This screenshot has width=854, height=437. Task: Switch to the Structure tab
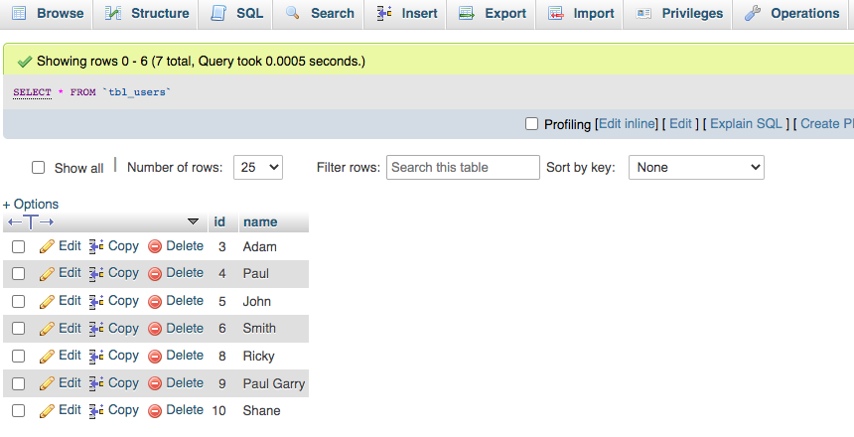pyautogui.click(x=147, y=13)
